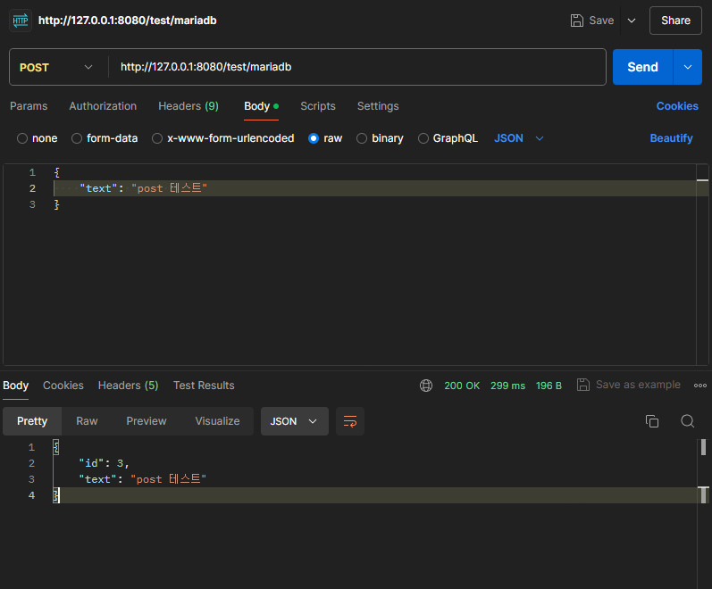Open the request Headers (9) tab
Screen dimensions: 712x589
click(188, 106)
